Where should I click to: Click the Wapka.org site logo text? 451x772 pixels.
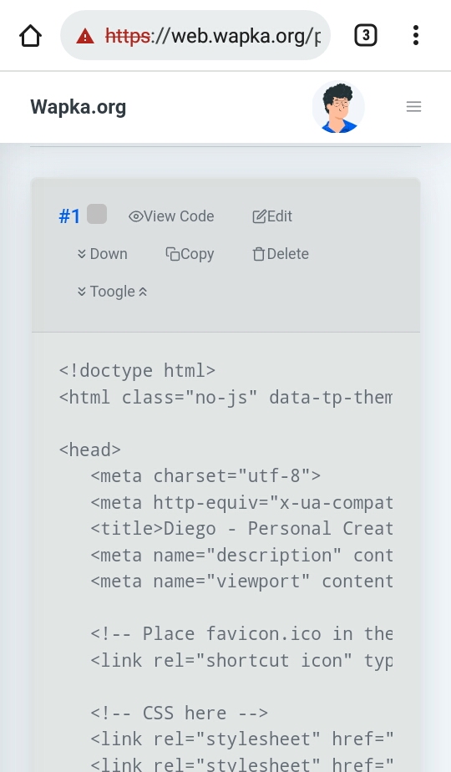pos(79,107)
